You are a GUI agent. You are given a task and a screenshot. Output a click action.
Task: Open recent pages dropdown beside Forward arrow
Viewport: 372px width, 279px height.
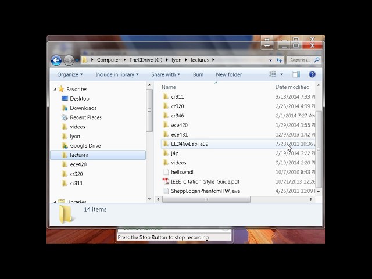pos(77,60)
